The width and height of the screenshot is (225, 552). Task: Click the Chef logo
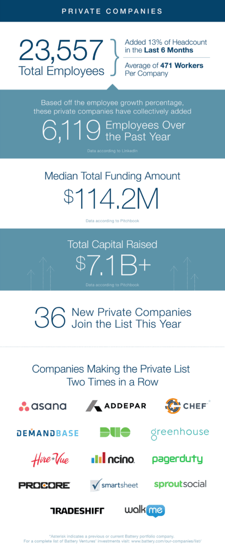coord(187,406)
